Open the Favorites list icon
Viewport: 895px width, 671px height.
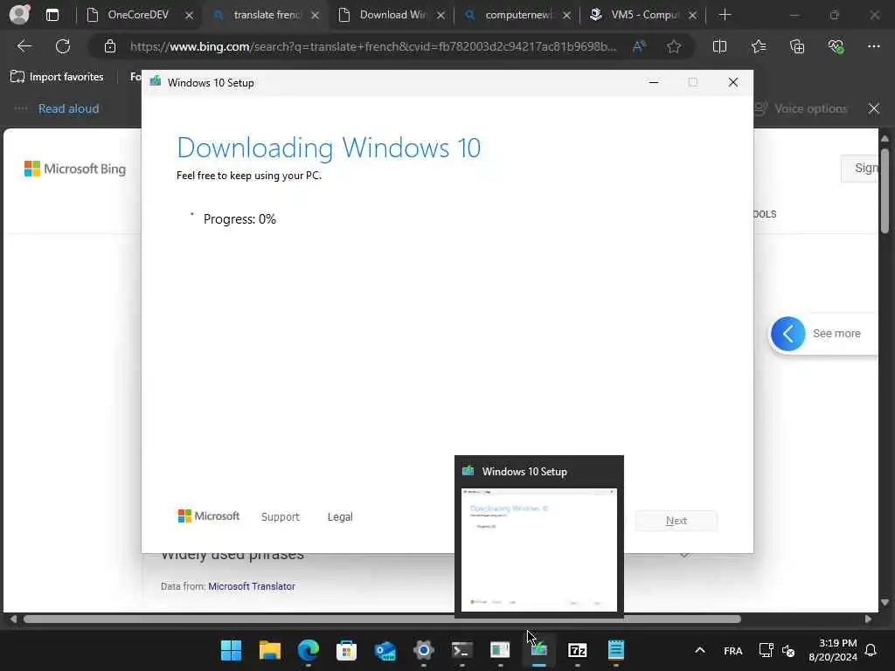[x=759, y=47]
